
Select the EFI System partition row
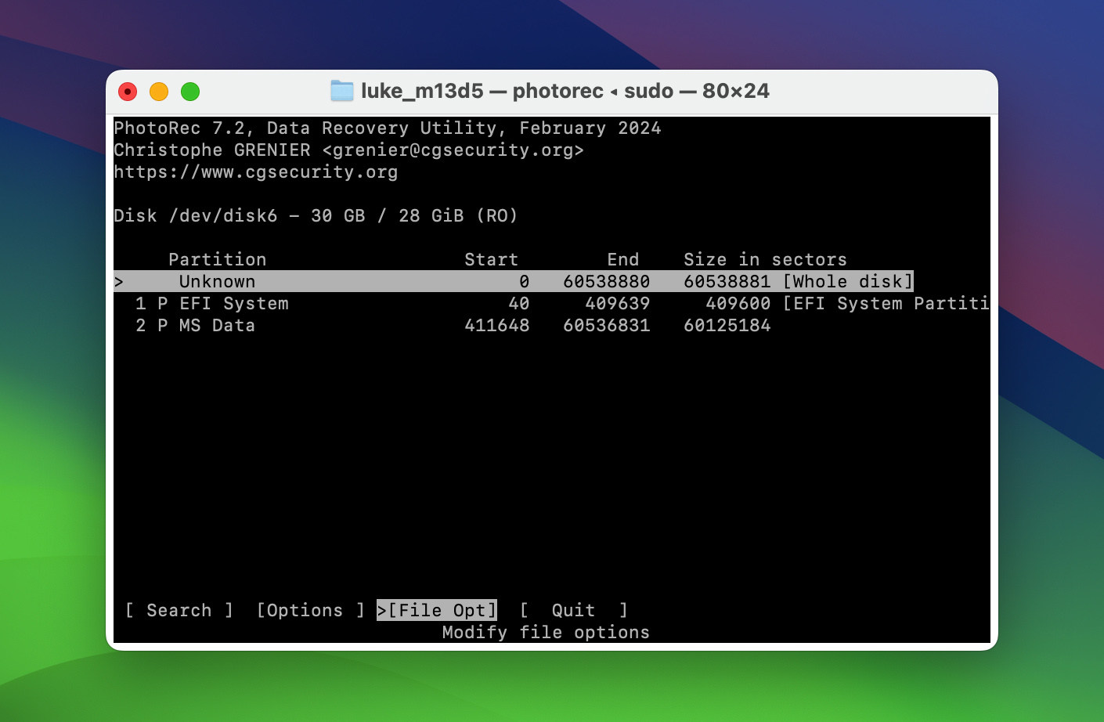[x=551, y=303]
